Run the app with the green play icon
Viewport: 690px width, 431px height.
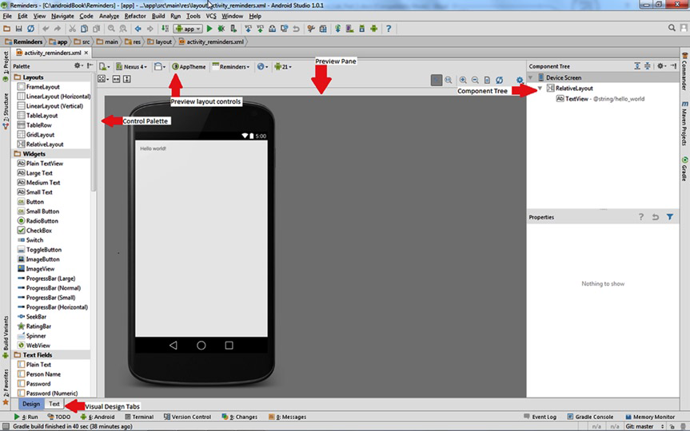209,29
